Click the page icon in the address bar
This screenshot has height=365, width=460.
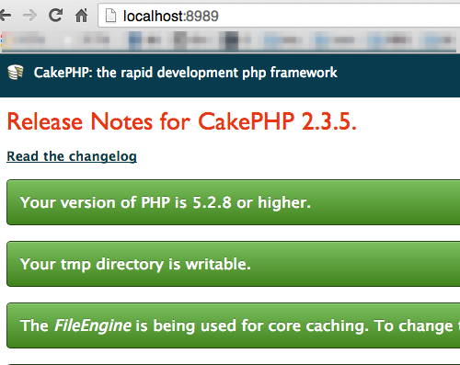coord(110,16)
